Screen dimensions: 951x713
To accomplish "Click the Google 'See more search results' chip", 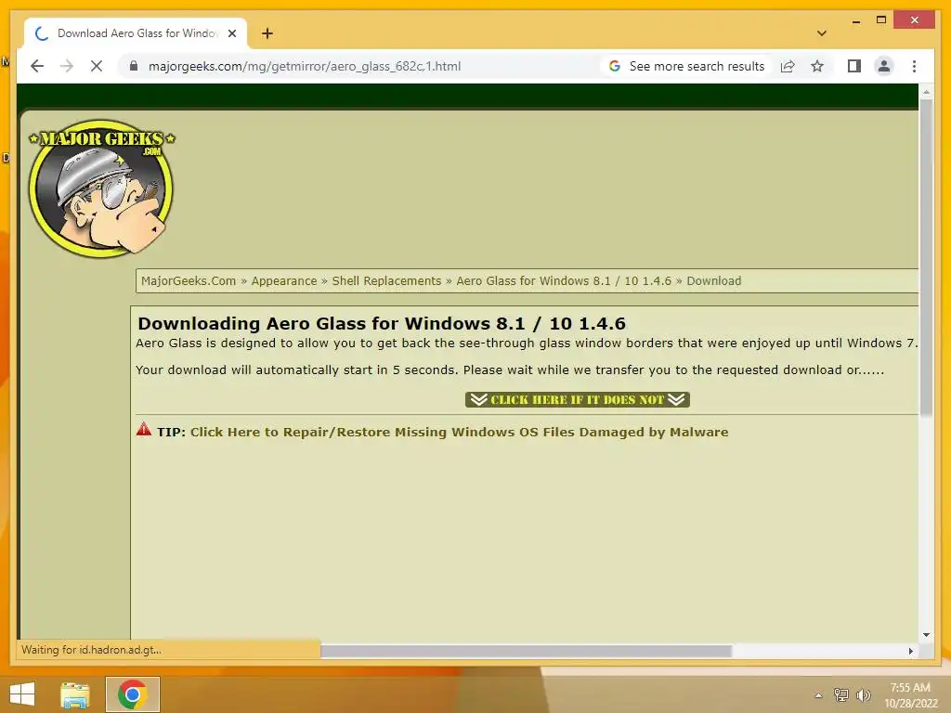I will pos(686,66).
